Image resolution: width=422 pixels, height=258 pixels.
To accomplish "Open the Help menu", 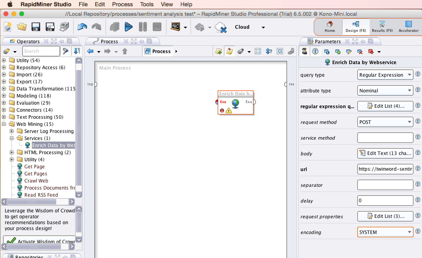I will point(186,4).
